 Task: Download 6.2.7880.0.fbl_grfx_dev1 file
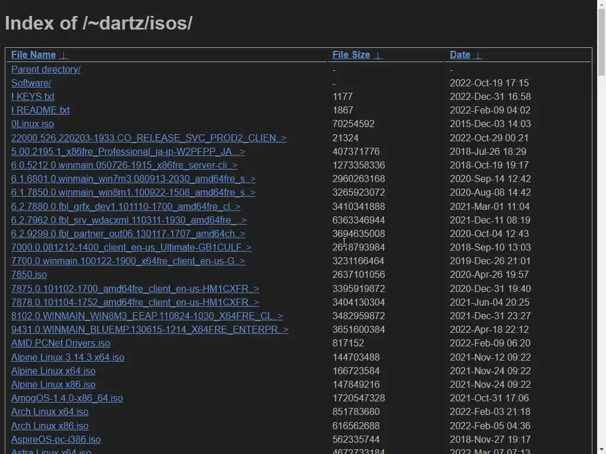click(x=125, y=206)
